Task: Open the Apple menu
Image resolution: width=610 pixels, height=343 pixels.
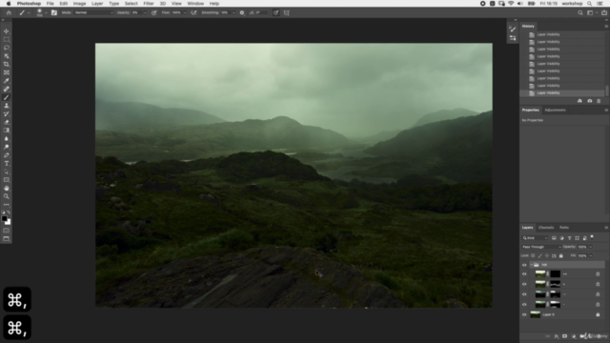Action: [9, 4]
